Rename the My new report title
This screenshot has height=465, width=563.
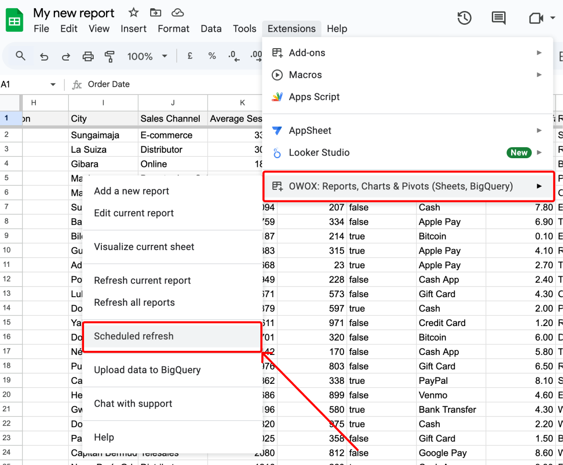click(74, 13)
